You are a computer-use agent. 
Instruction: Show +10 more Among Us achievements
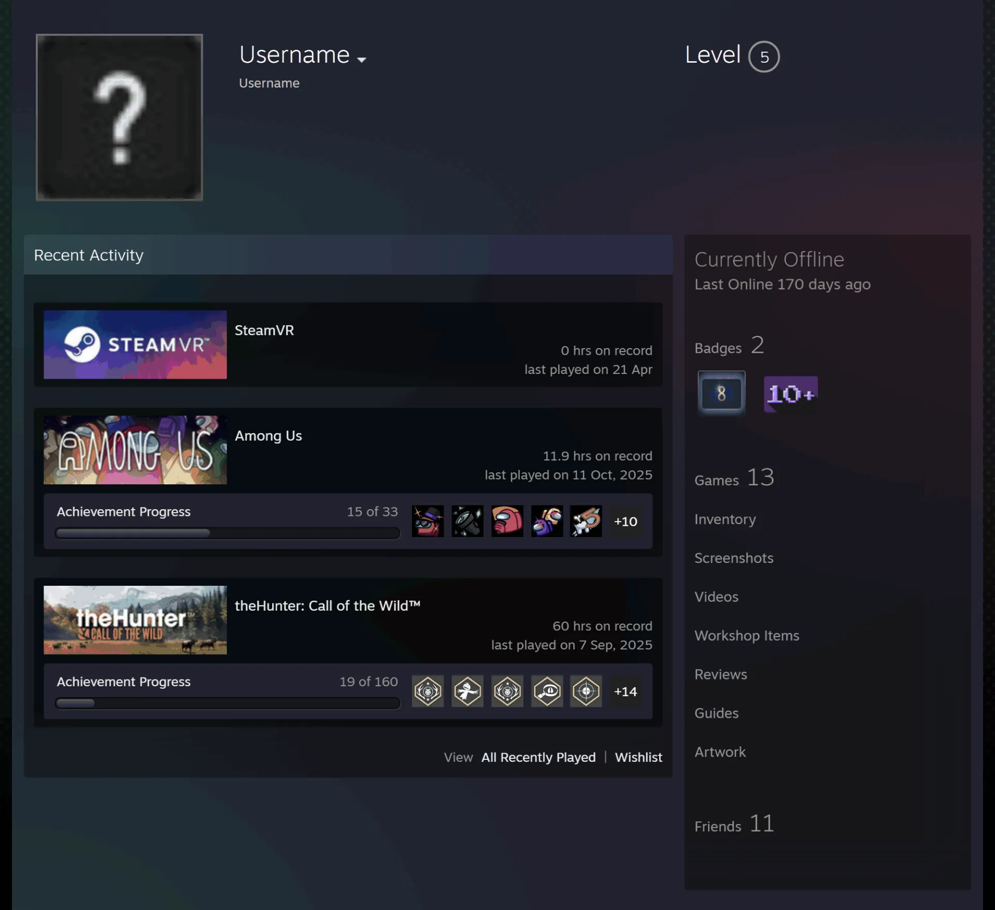click(x=626, y=521)
